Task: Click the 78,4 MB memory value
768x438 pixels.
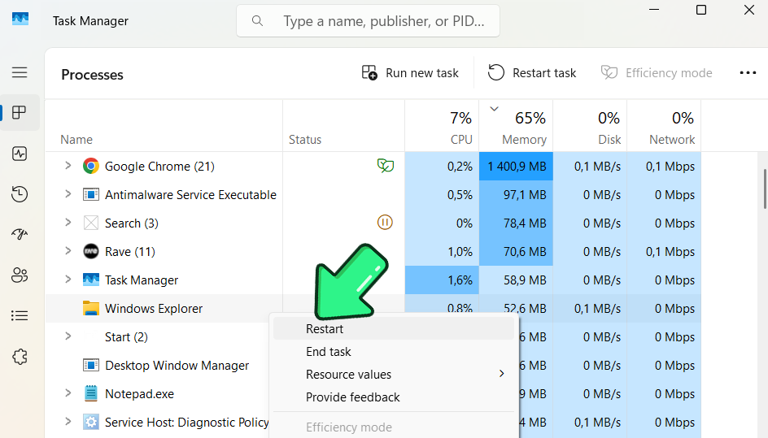Action: pos(525,223)
